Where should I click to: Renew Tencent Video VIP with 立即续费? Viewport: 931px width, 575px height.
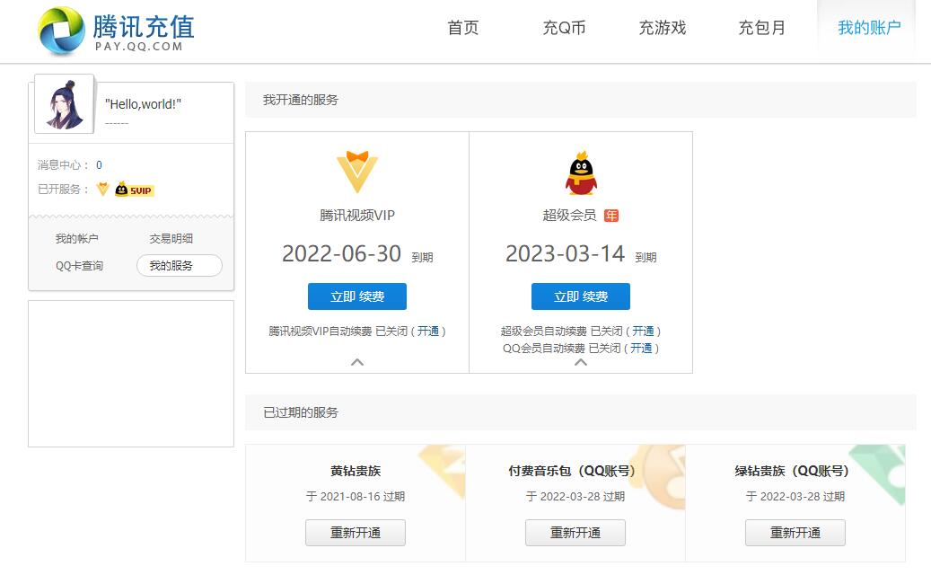click(x=356, y=296)
